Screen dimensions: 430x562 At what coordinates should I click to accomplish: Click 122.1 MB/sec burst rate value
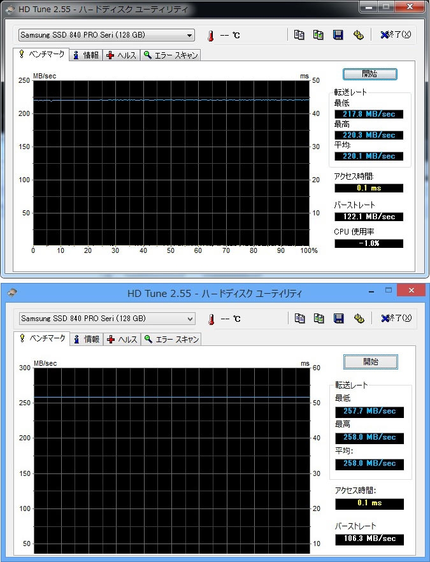[369, 217]
